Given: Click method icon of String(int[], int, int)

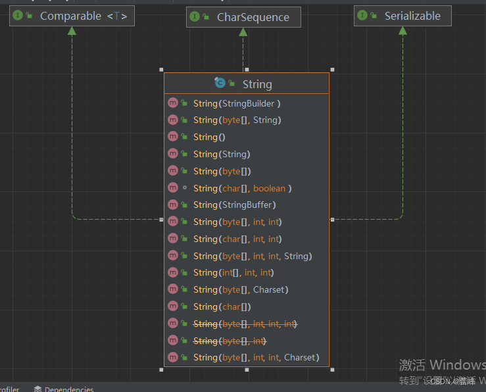Looking at the screenshot, I should coord(173,272).
